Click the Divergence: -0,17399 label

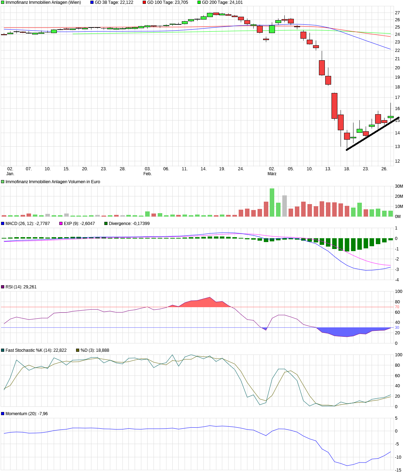coord(129,224)
